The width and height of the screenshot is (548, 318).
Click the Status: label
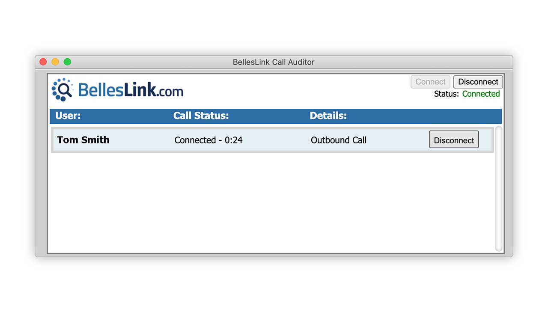click(446, 94)
